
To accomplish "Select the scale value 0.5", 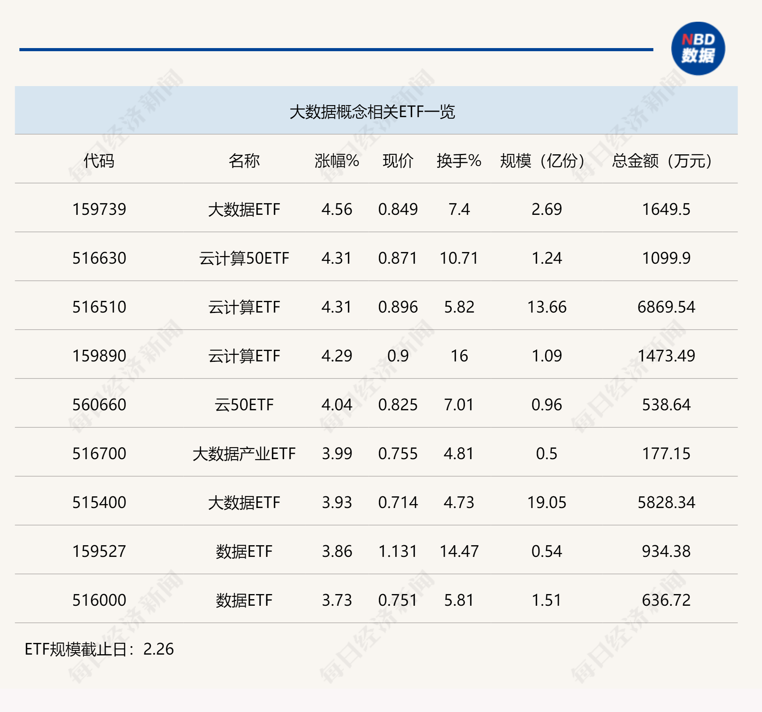I will coord(547,454).
